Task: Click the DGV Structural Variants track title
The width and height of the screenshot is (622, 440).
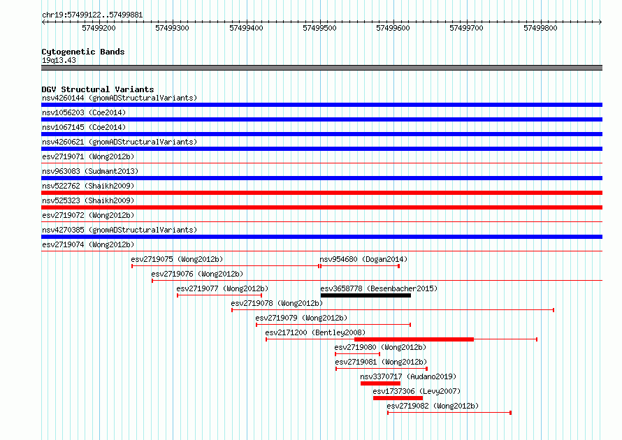Action: click(98, 89)
